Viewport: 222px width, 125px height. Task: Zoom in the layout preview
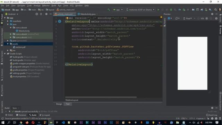(207, 18)
